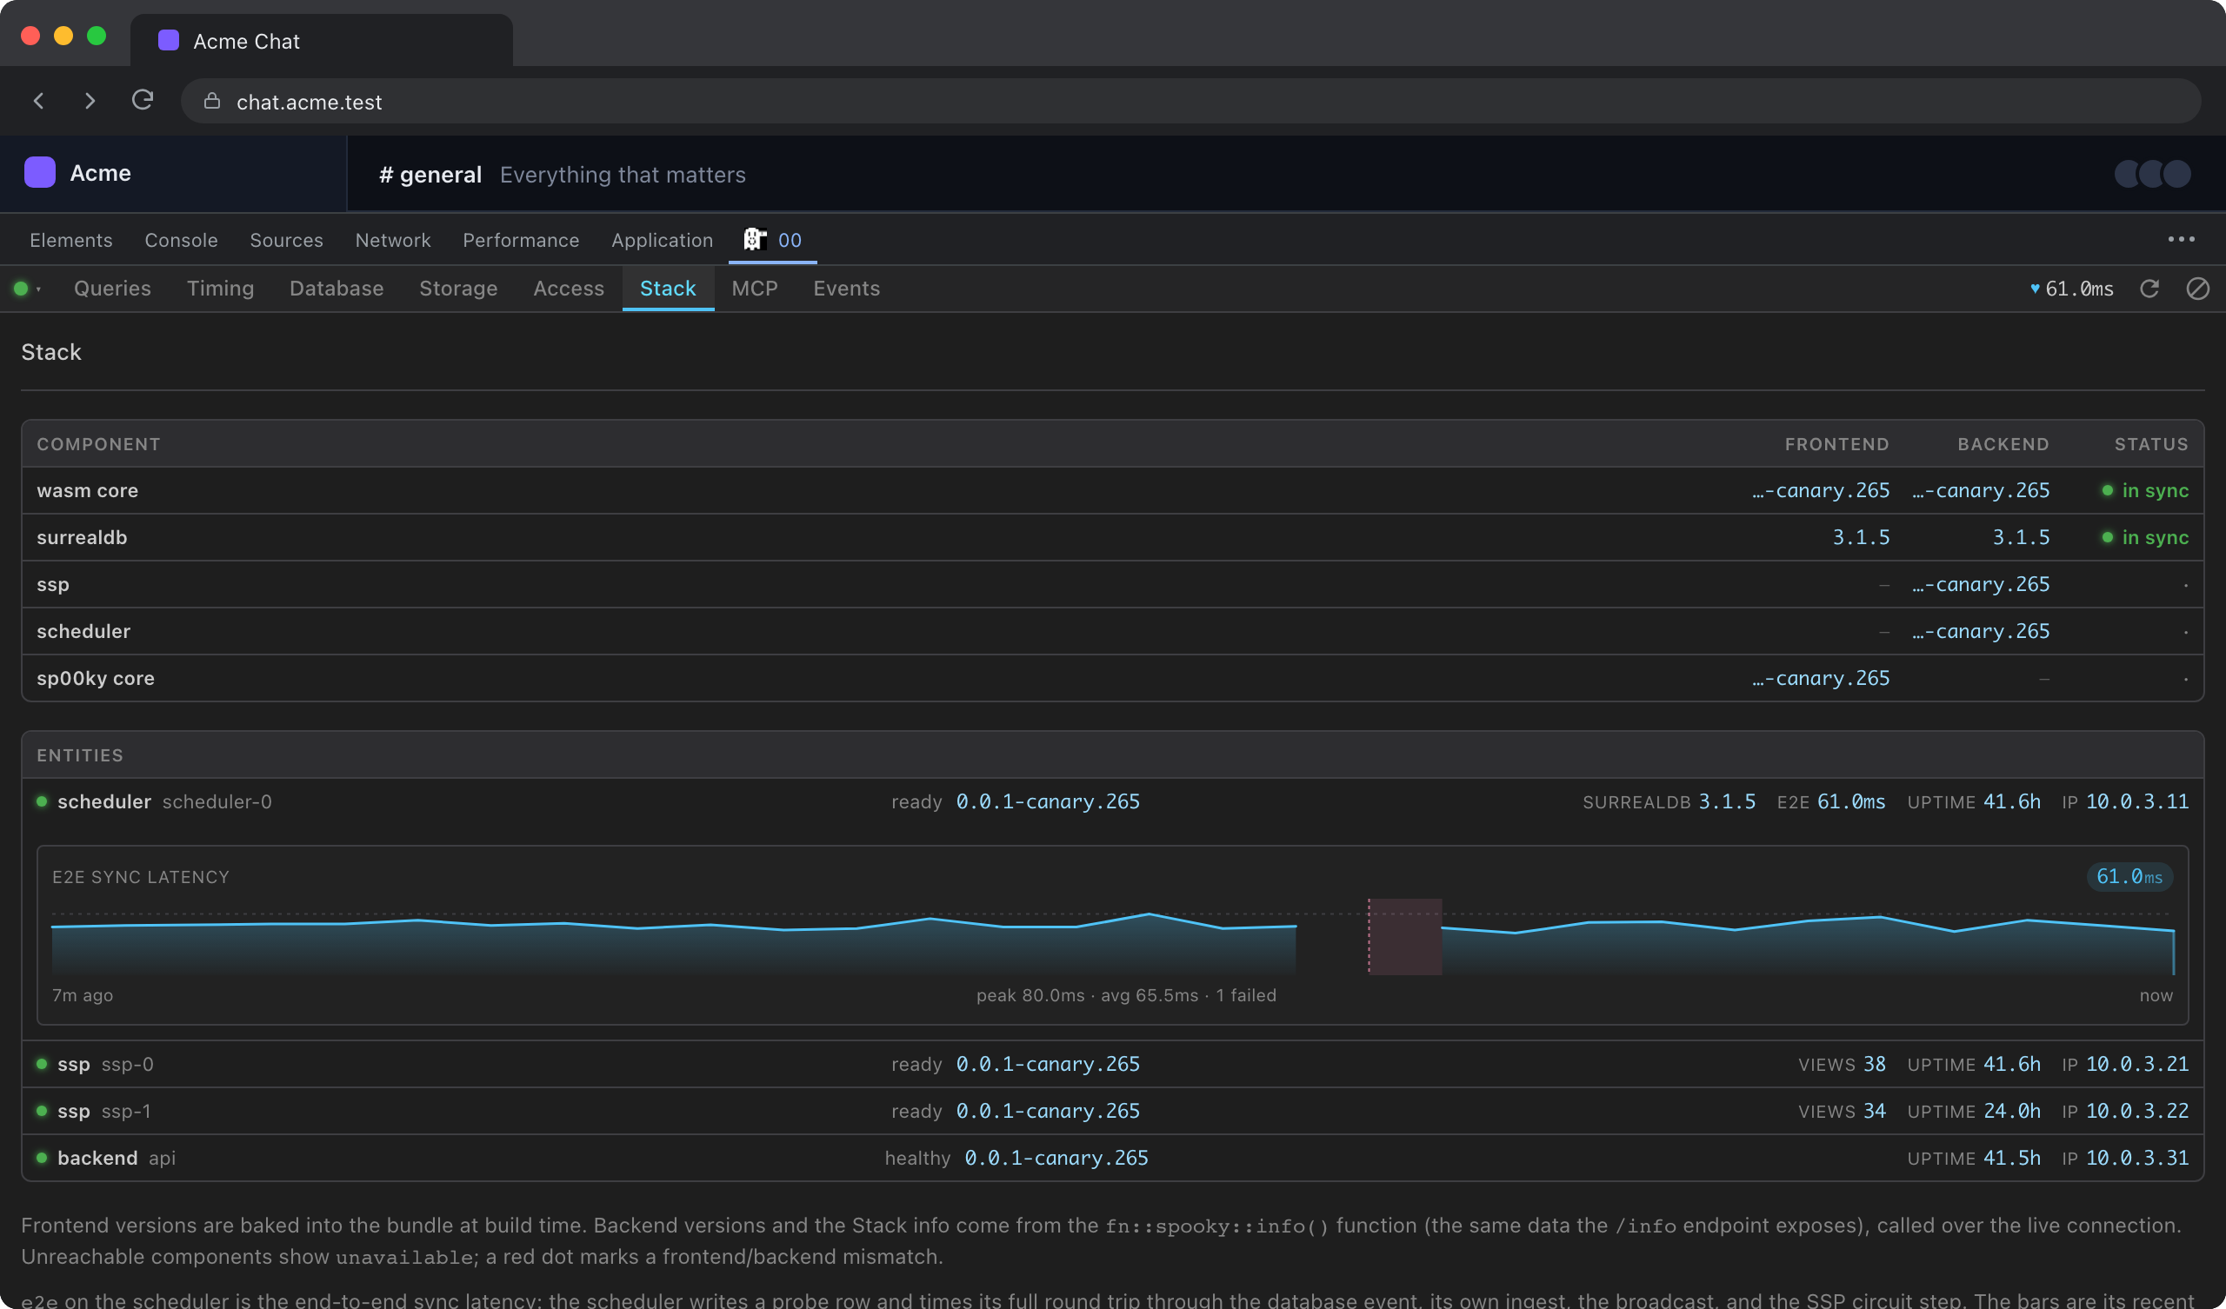Screen dimensions: 2226x1309
Task: Switch to the Timing subtab
Action: [x=220, y=289]
